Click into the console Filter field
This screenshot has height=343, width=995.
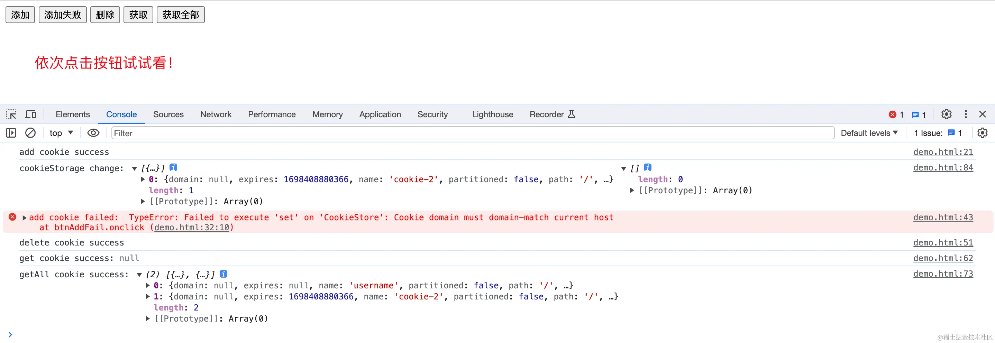[x=471, y=133]
